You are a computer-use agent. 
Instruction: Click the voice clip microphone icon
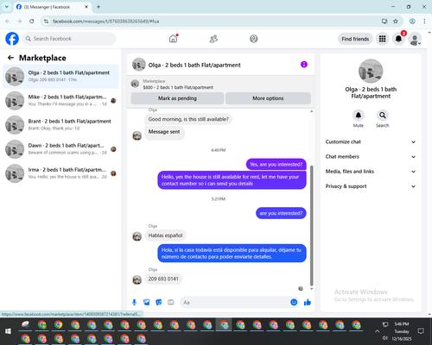tap(134, 302)
